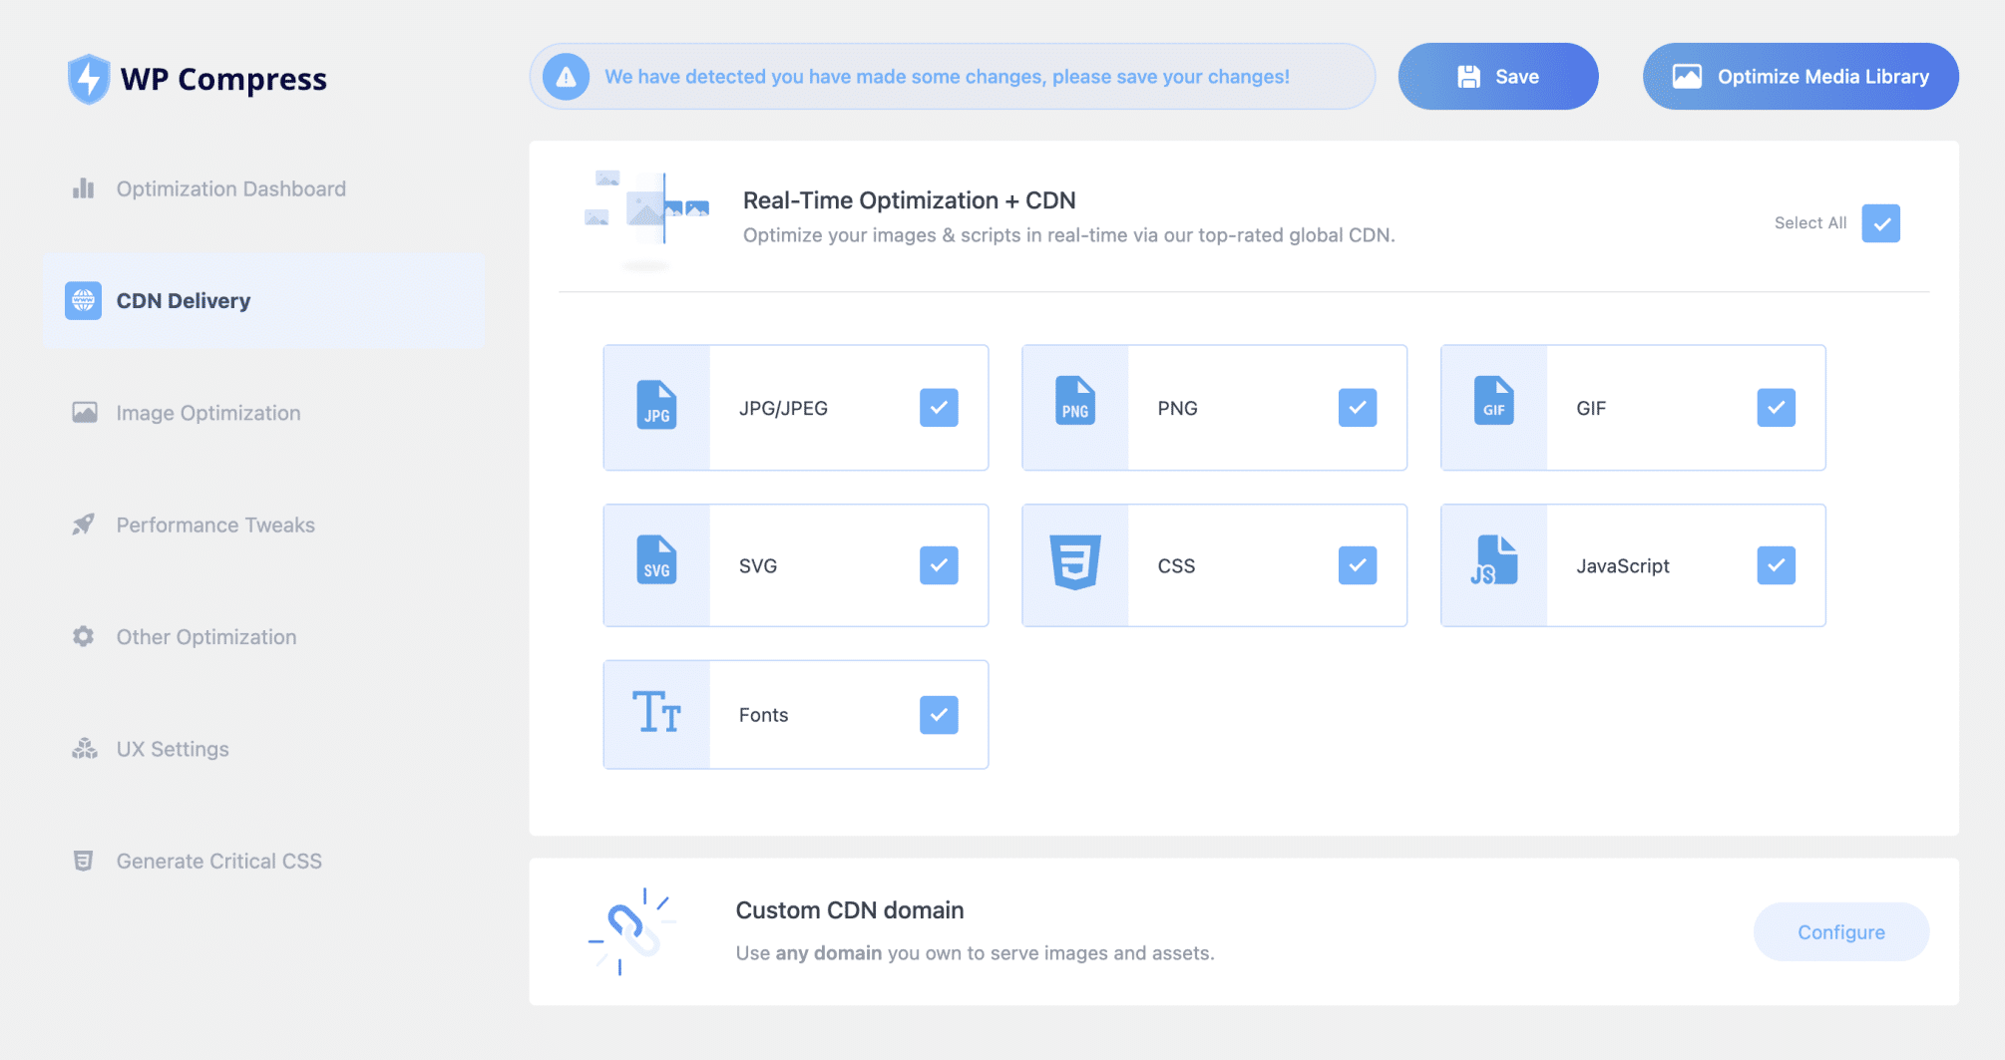Click the GIF label text
2005x1060 pixels.
1591,408
